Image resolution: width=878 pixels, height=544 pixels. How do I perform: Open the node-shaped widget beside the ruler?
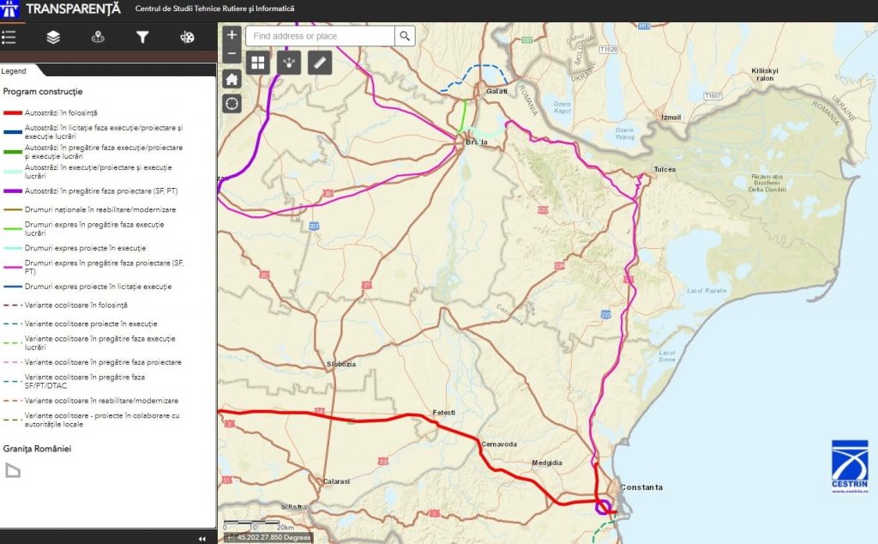290,63
